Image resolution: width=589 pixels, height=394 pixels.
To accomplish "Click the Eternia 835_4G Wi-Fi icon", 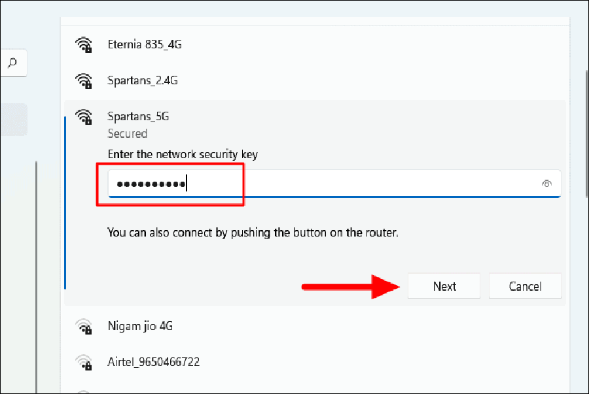I will pos(83,44).
